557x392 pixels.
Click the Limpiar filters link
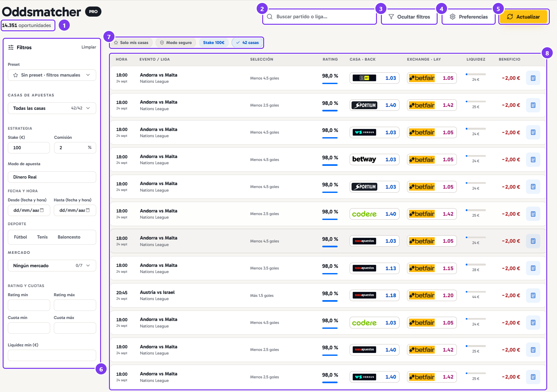click(x=89, y=47)
